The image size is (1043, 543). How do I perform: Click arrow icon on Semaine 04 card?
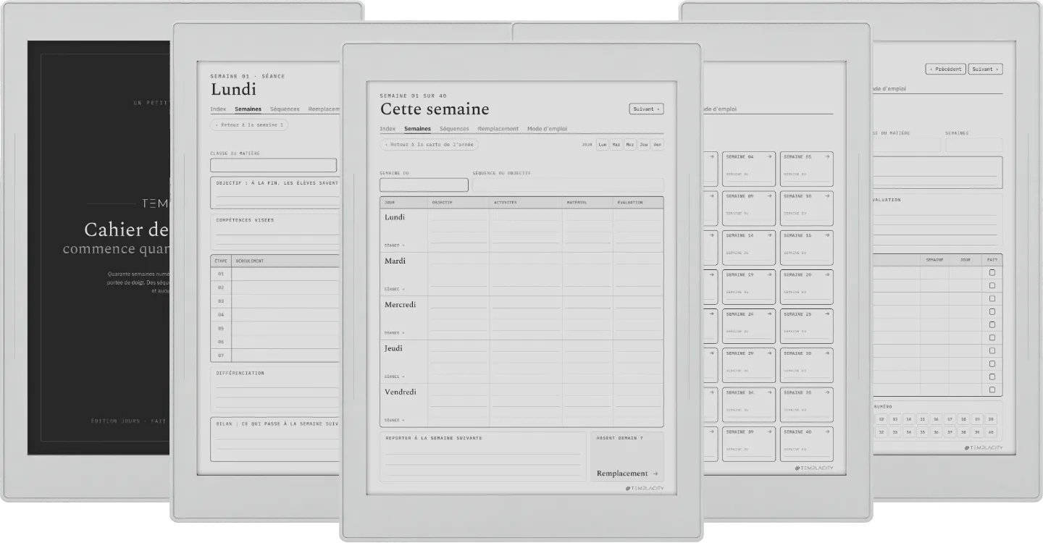click(x=769, y=156)
